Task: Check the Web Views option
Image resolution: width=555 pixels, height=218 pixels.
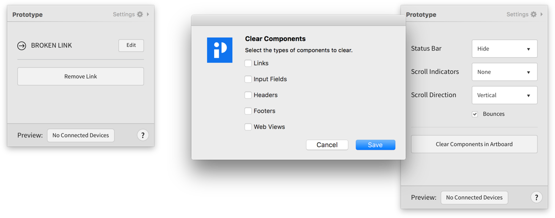Action: (x=248, y=127)
